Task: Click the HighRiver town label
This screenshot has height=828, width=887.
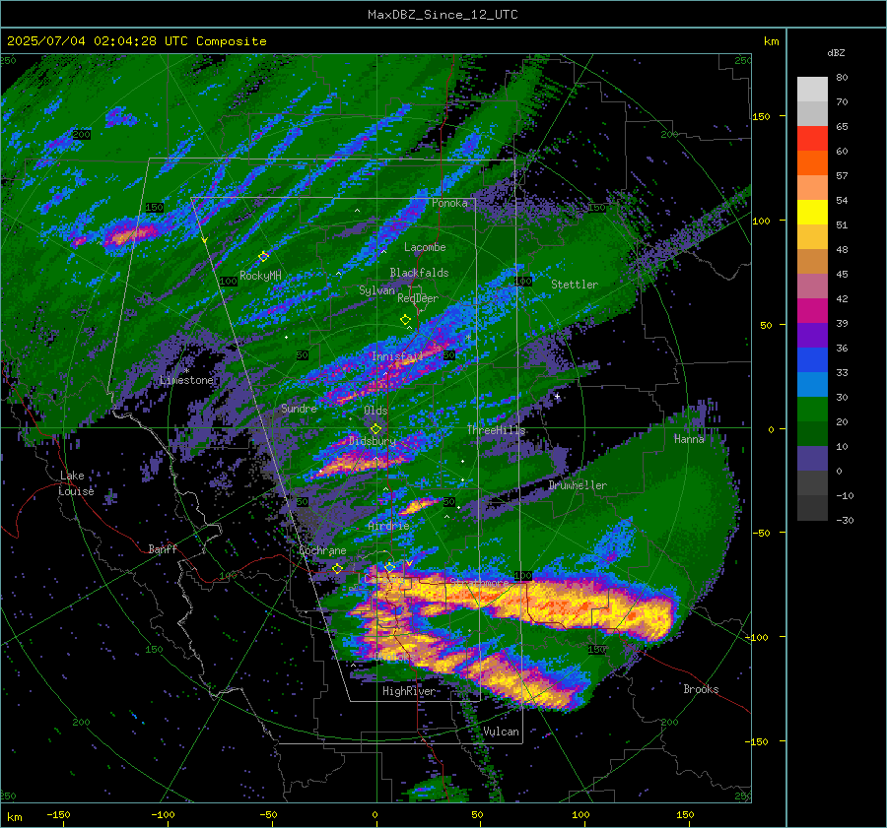Action: tap(409, 691)
